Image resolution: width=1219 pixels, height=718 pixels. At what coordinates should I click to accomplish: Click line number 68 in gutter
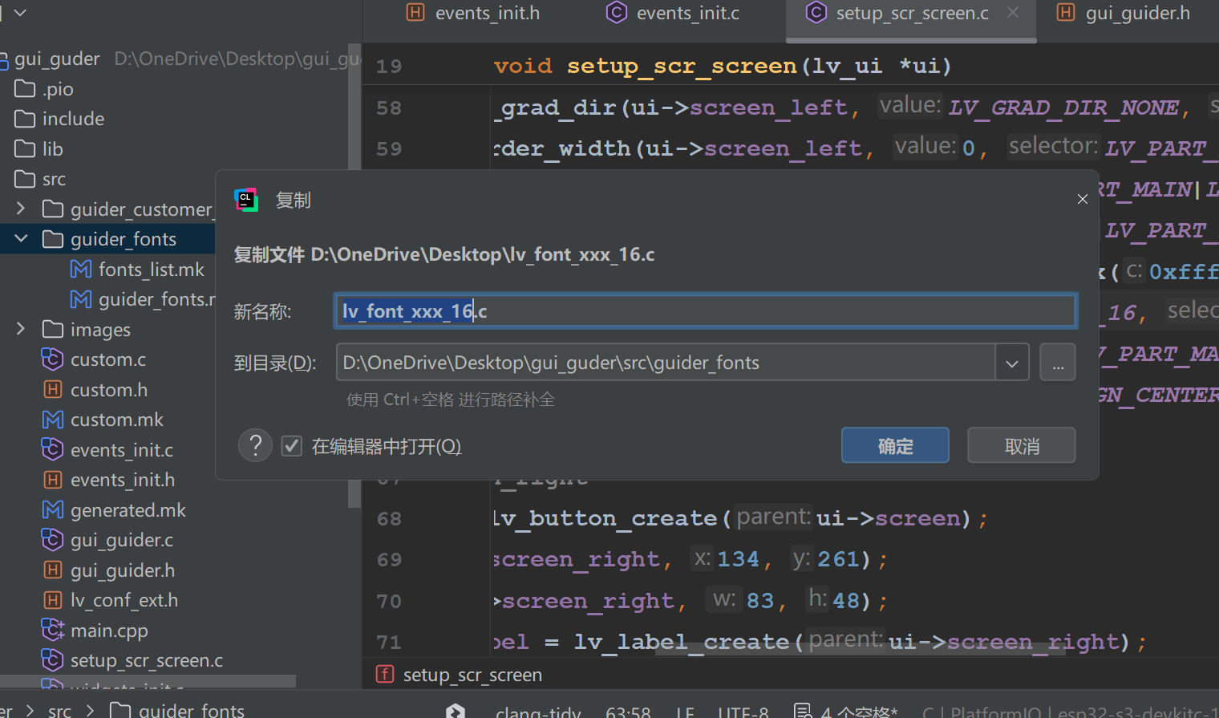coord(389,518)
